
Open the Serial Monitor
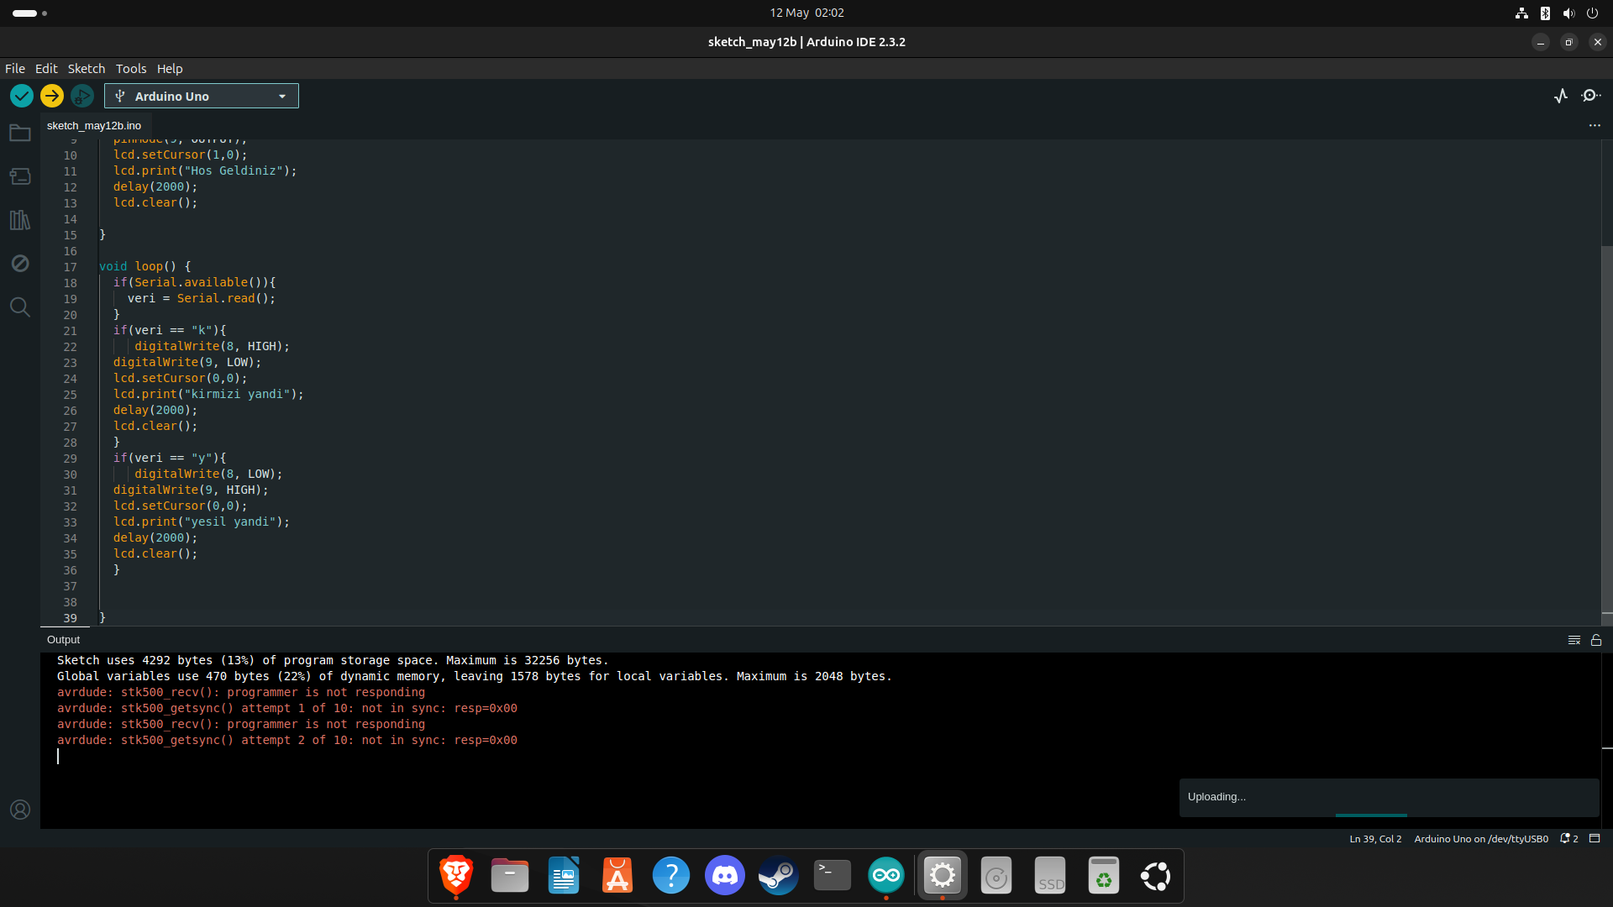click(x=1590, y=96)
